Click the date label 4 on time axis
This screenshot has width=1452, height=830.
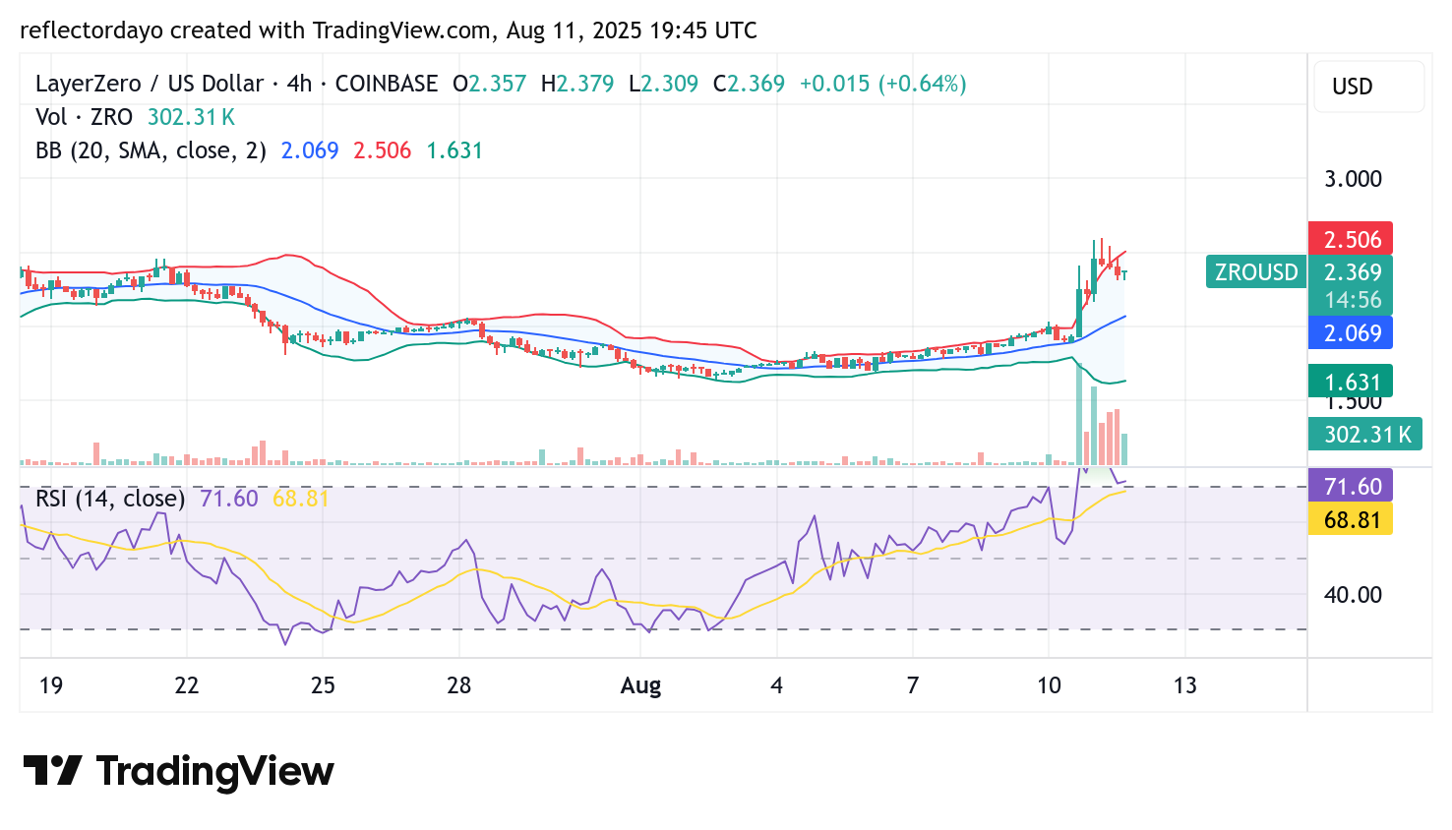click(776, 685)
